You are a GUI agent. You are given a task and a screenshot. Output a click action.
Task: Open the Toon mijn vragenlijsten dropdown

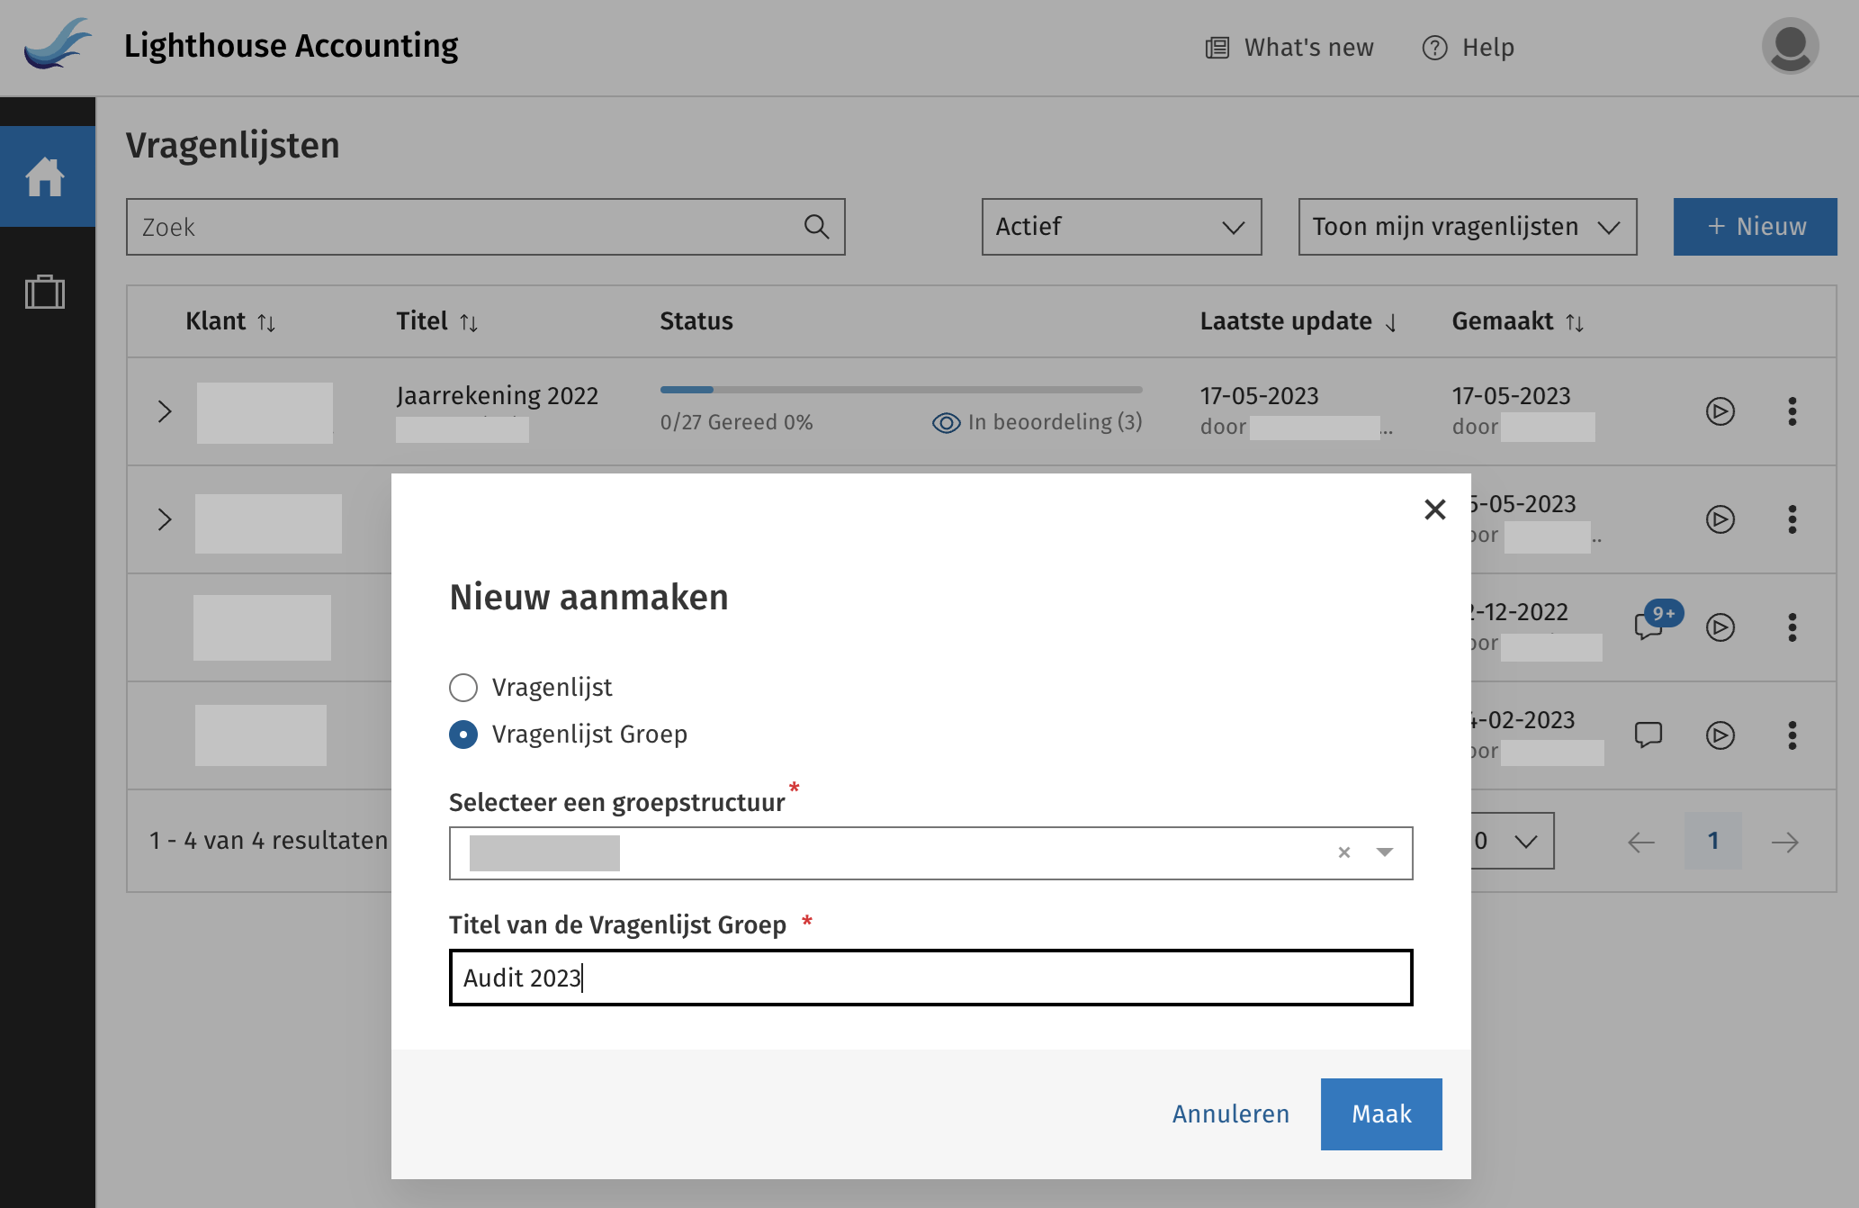click(1466, 226)
